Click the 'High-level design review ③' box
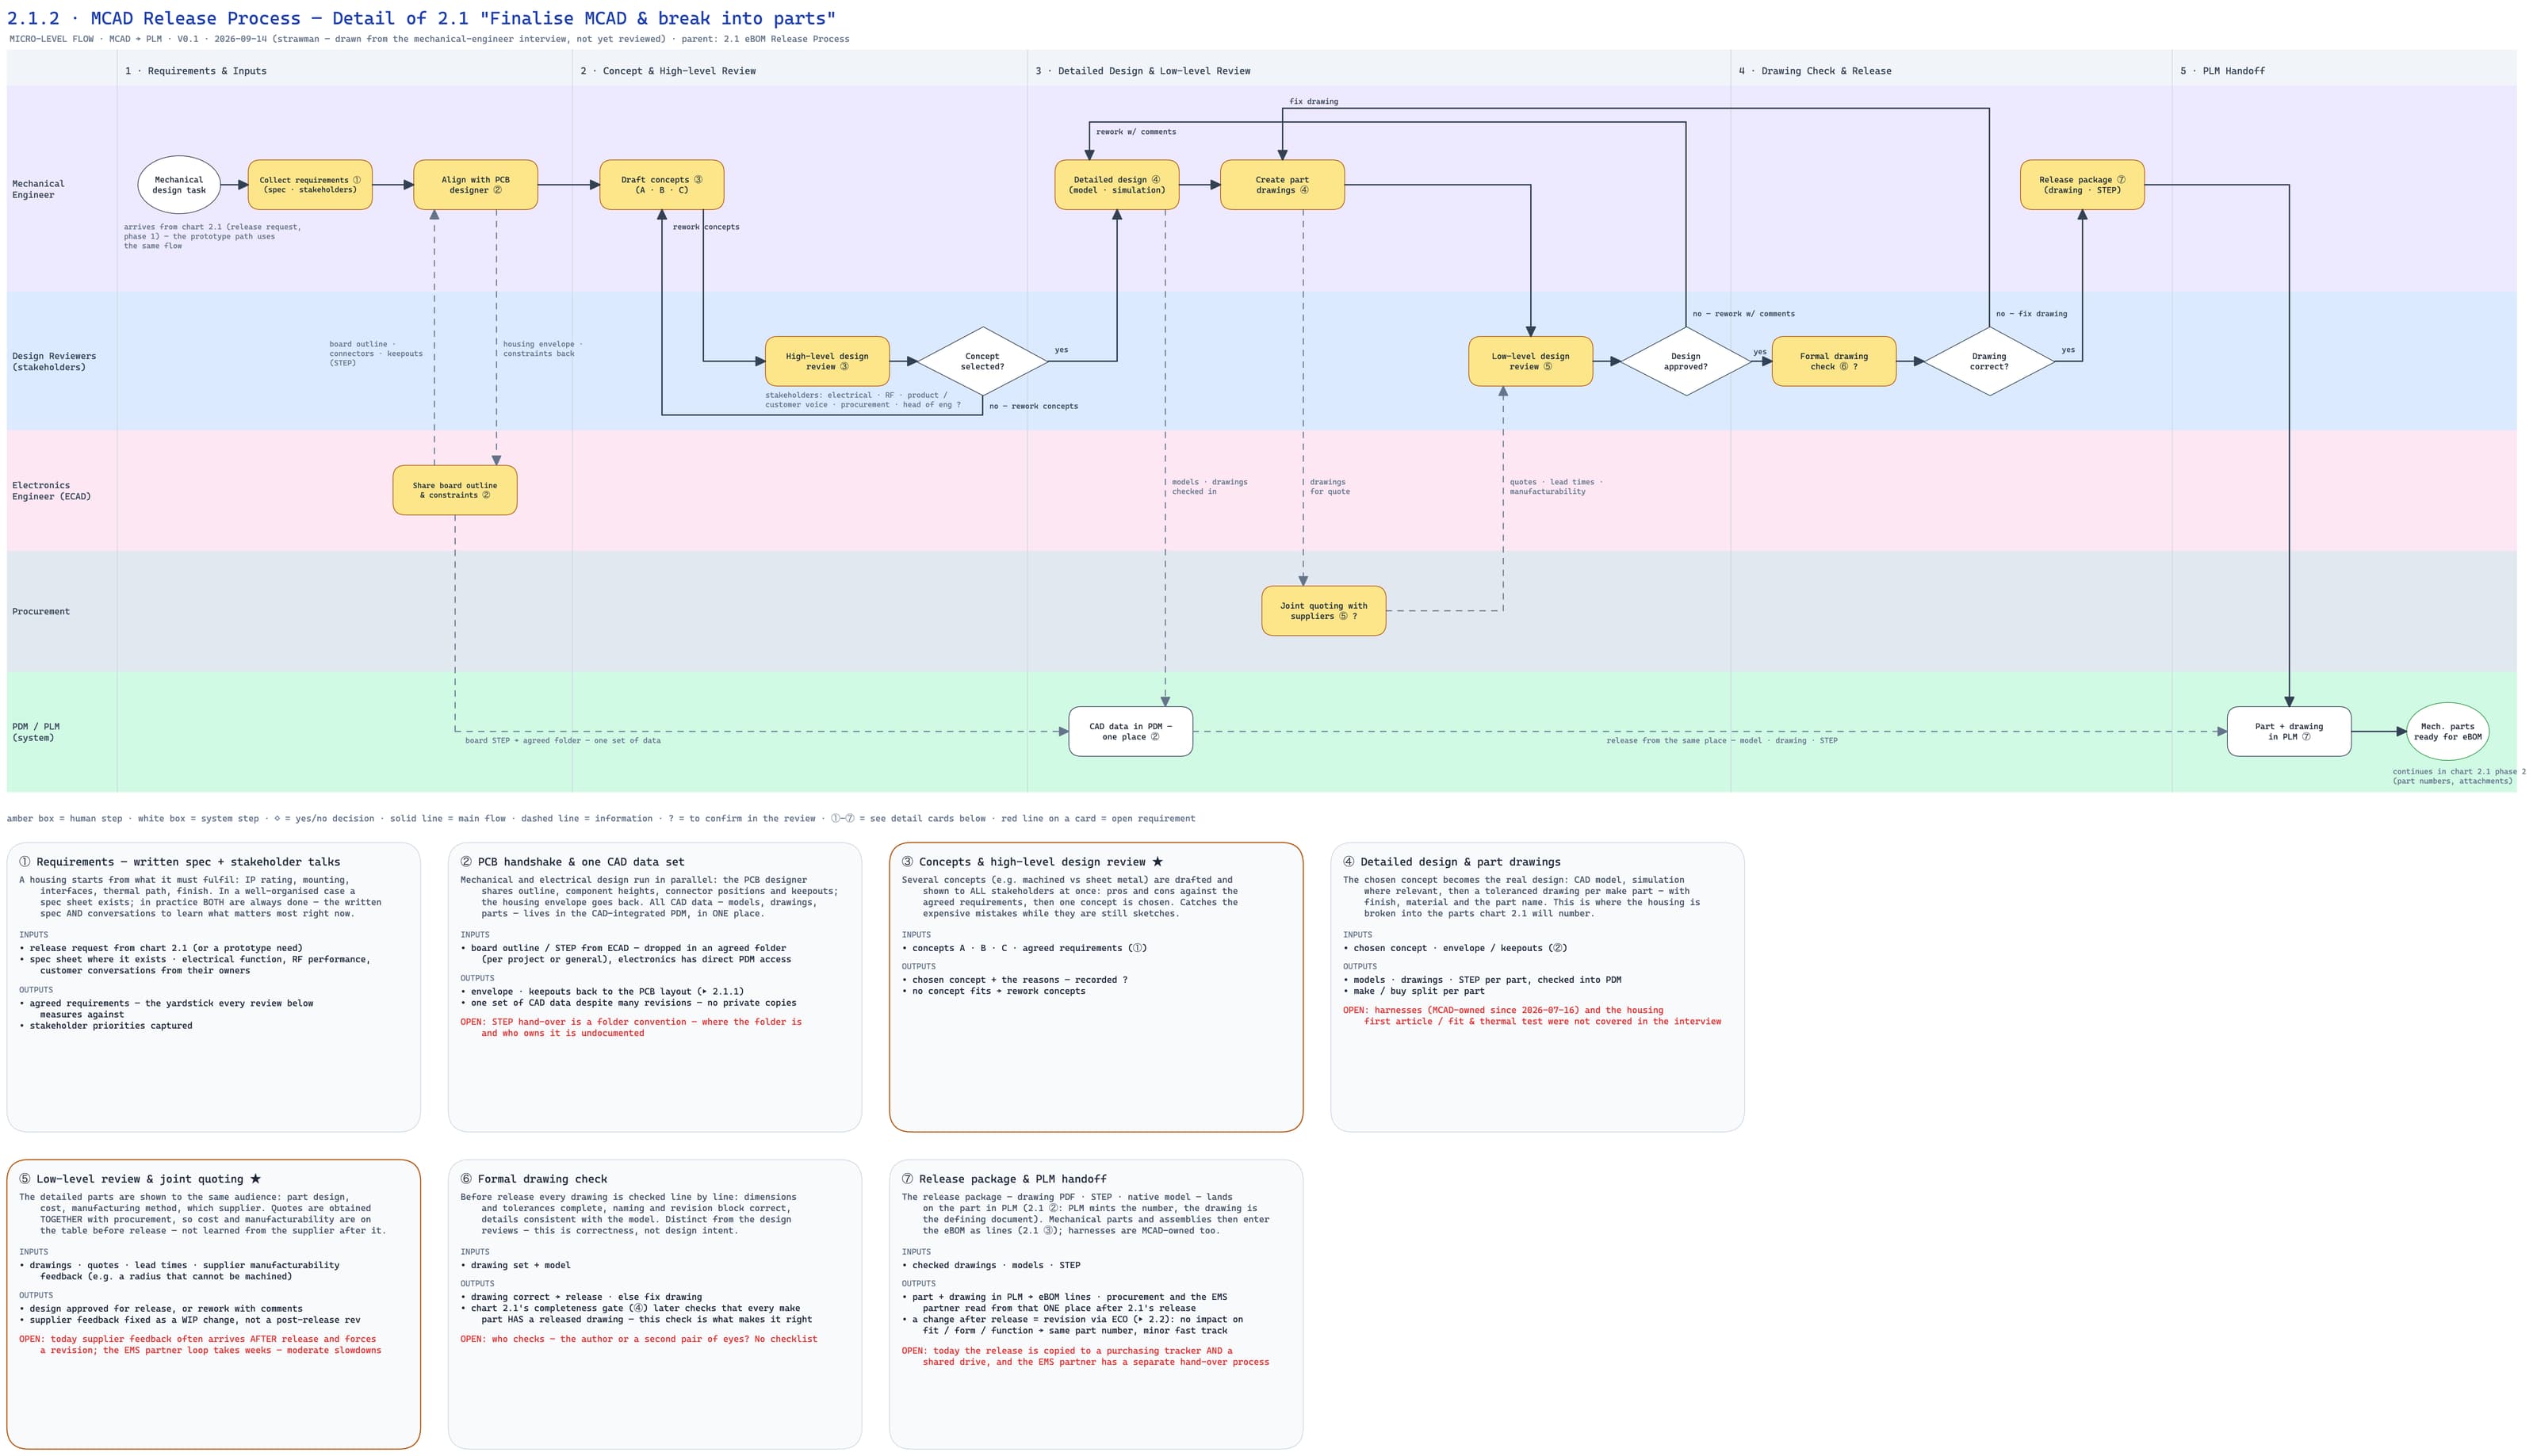The image size is (2537, 1456). click(827, 361)
